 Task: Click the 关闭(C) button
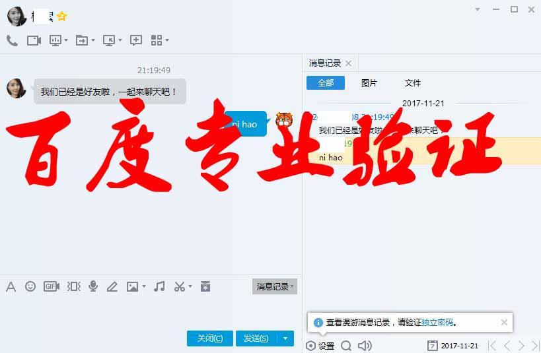click(210, 338)
